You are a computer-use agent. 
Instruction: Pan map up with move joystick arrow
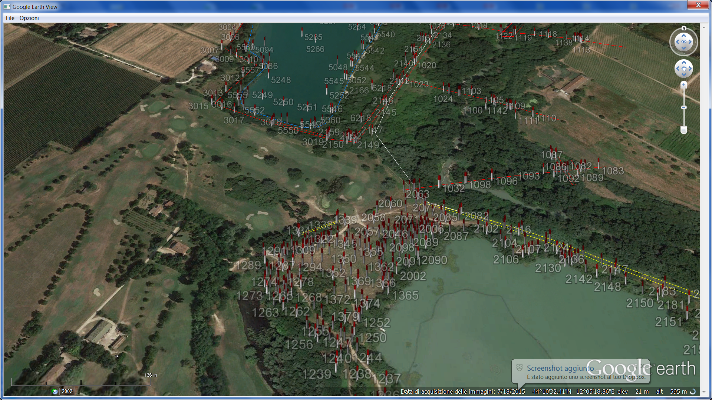point(684,62)
